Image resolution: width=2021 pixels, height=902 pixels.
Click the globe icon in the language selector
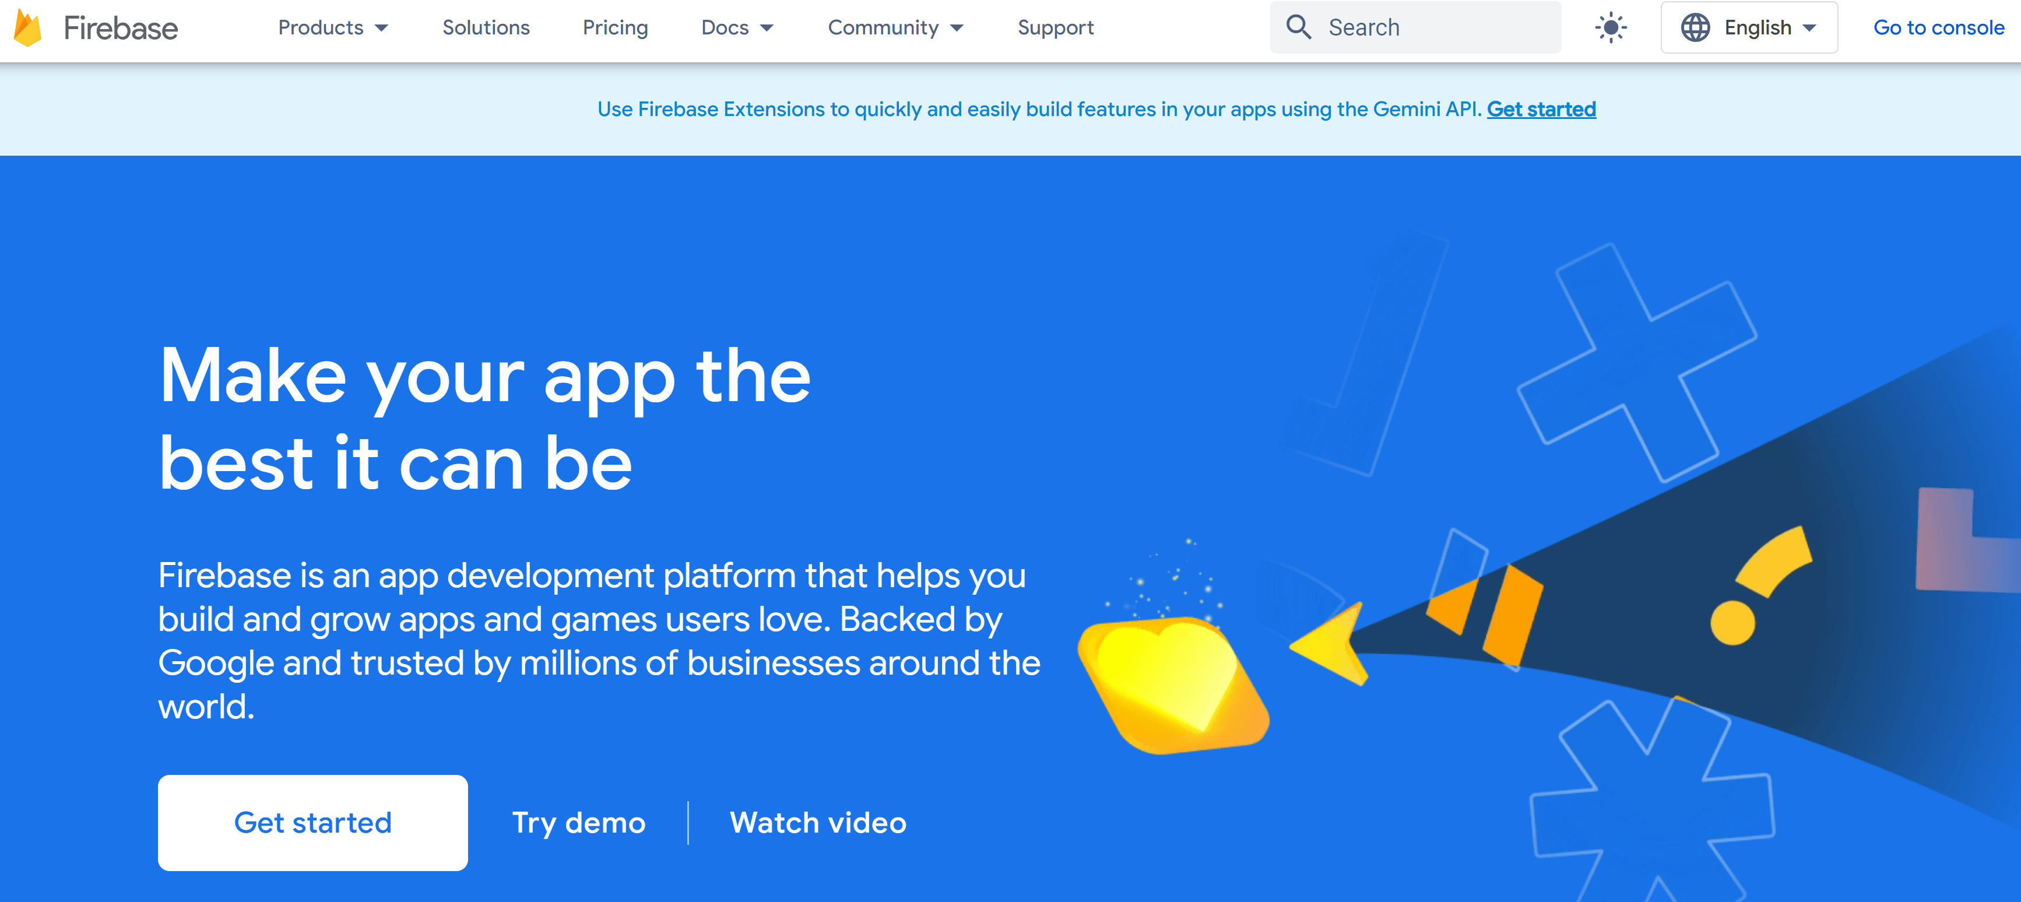point(1695,28)
